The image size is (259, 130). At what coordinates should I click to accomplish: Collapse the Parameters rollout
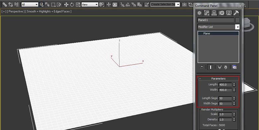coord(218,78)
